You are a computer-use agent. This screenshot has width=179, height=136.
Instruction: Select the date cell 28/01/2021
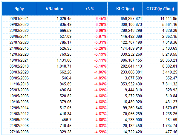[19, 18]
